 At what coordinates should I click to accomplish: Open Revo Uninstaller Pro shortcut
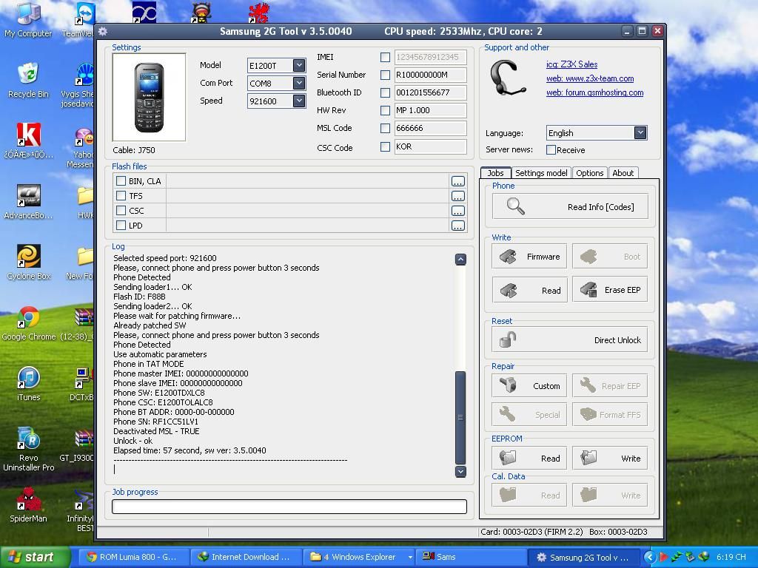29,449
